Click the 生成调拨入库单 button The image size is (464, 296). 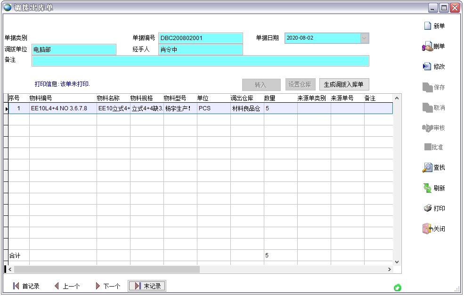click(344, 85)
